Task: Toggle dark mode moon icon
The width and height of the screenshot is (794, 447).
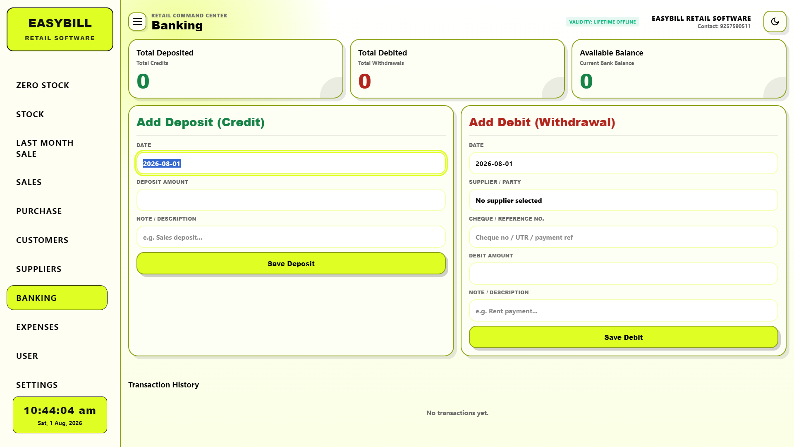Action: pyautogui.click(x=775, y=22)
